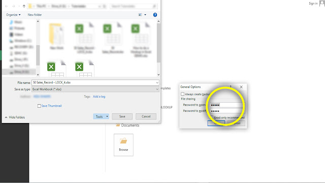
Task: Click the folder icon in the address bar
Action: (x=30, y=6)
